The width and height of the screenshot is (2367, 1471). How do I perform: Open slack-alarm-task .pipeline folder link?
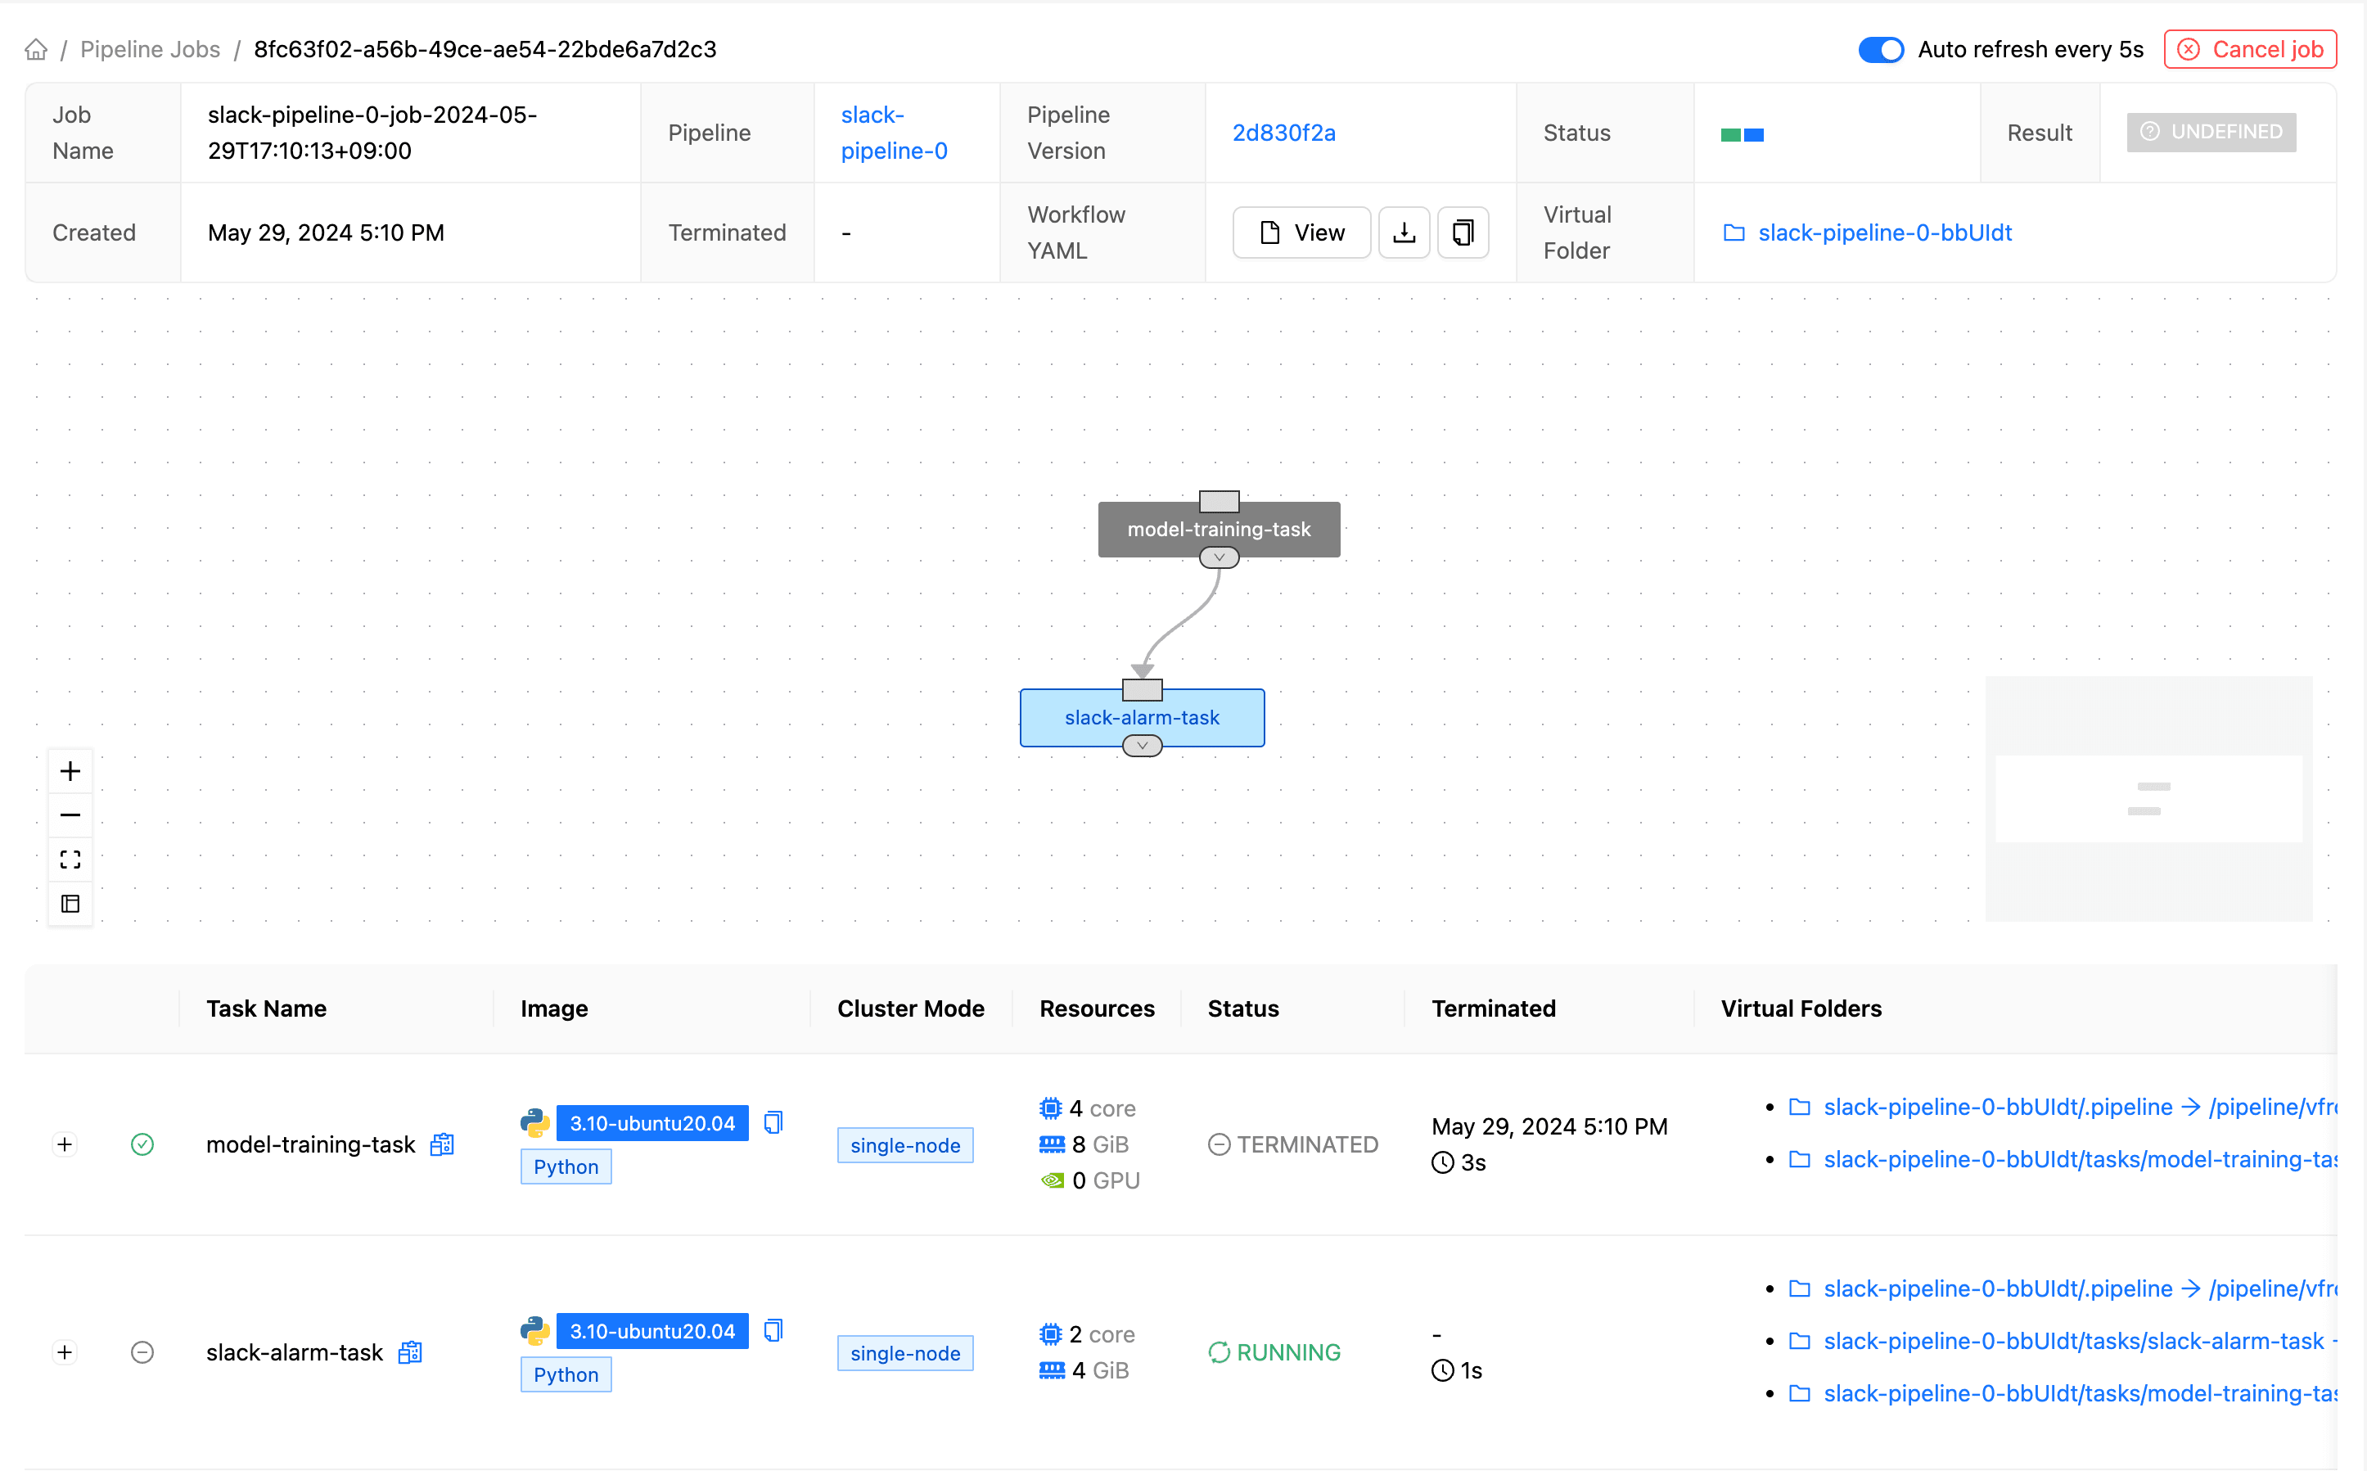point(2062,1289)
